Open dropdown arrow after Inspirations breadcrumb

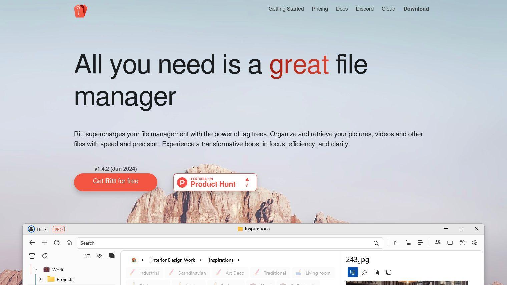pyautogui.click(x=239, y=260)
